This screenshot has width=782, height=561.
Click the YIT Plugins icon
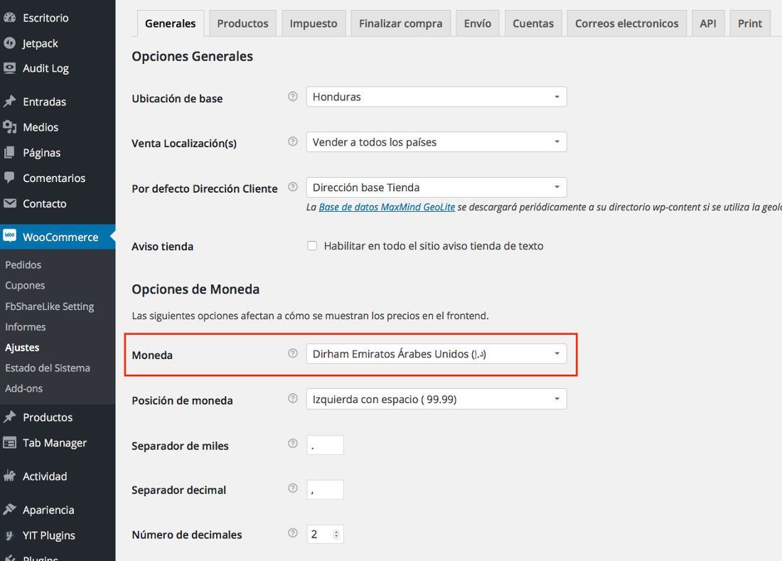click(9, 535)
